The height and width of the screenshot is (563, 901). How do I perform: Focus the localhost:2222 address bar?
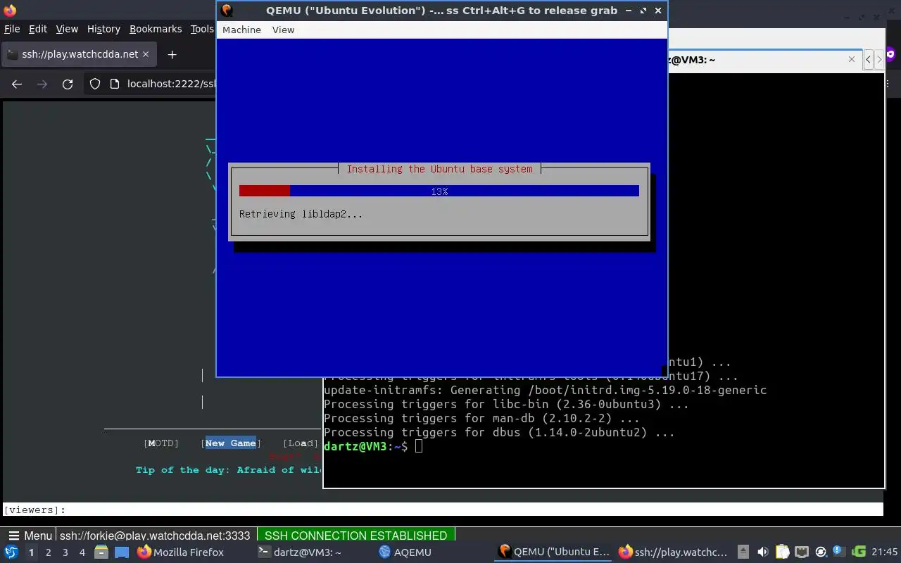pos(171,84)
